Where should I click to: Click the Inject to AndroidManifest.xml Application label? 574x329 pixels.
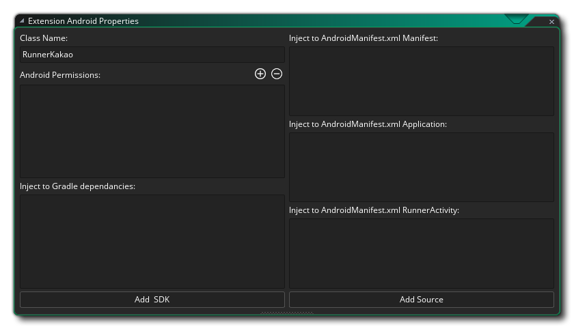[x=368, y=124]
